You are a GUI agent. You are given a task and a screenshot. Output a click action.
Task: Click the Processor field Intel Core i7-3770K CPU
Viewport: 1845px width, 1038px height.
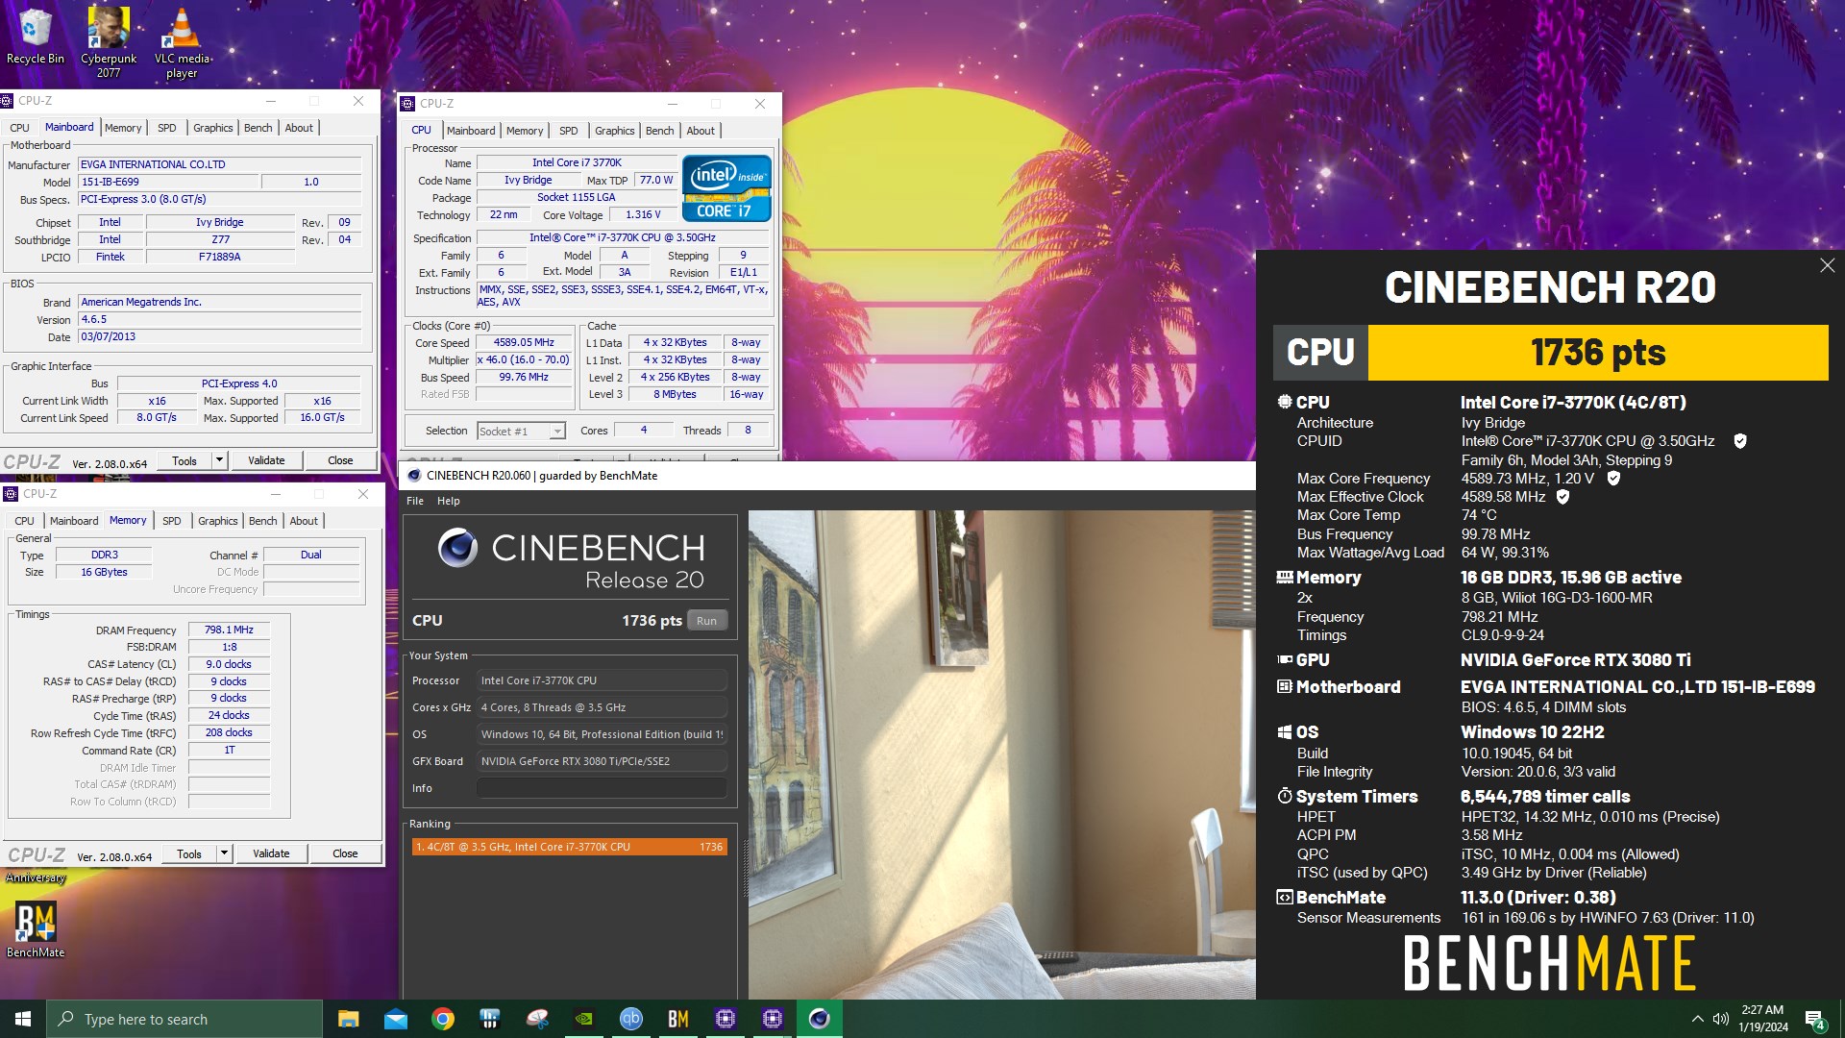(x=602, y=680)
